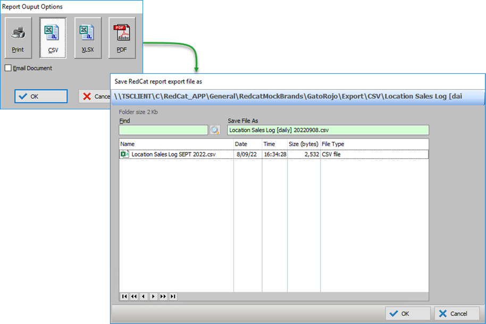Choose the Print output option
Image resolution: width=486 pixels, height=324 pixels.
18,38
